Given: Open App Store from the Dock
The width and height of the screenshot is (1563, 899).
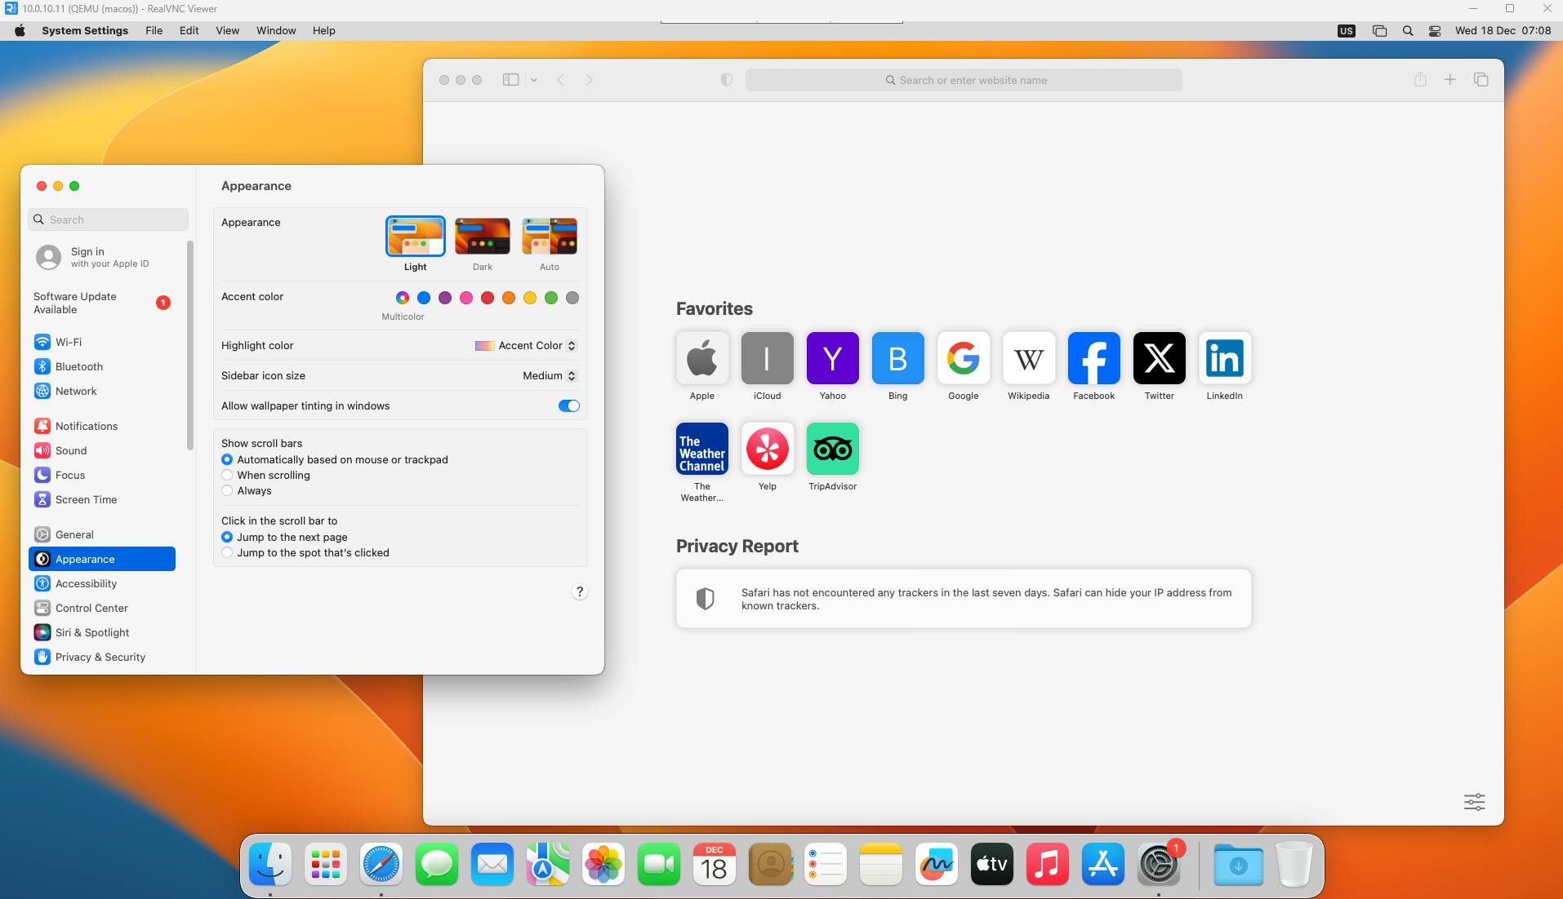Looking at the screenshot, I should click(1103, 864).
